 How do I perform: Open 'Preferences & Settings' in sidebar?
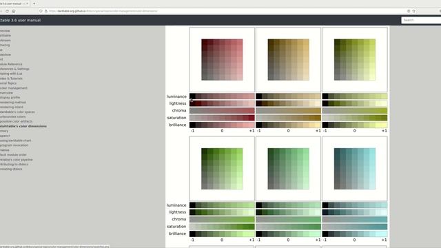(x=14, y=69)
